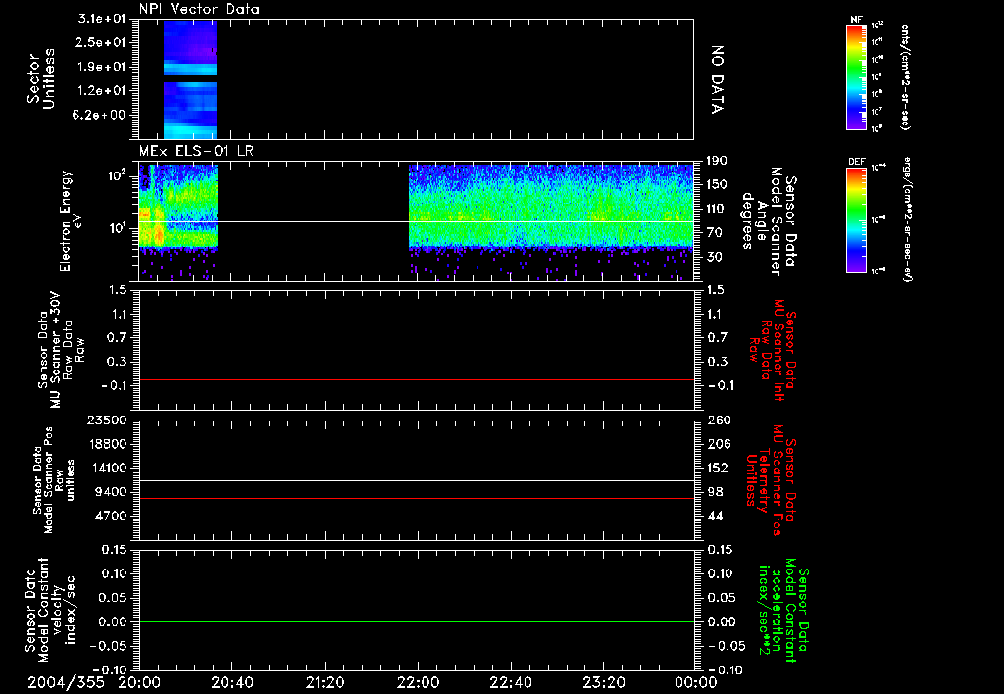Click the vertical "NO DATA" label
The image size is (1004, 694).
pos(717,79)
